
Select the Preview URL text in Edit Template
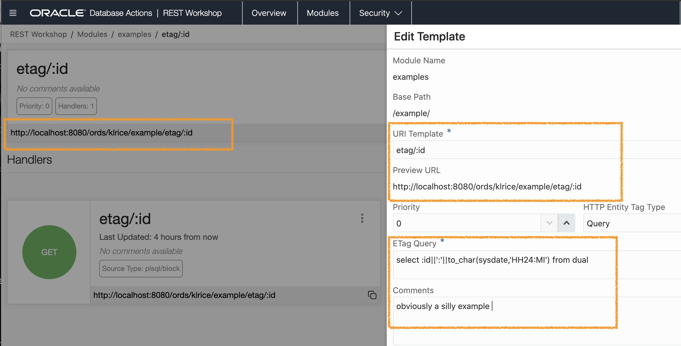pos(487,187)
